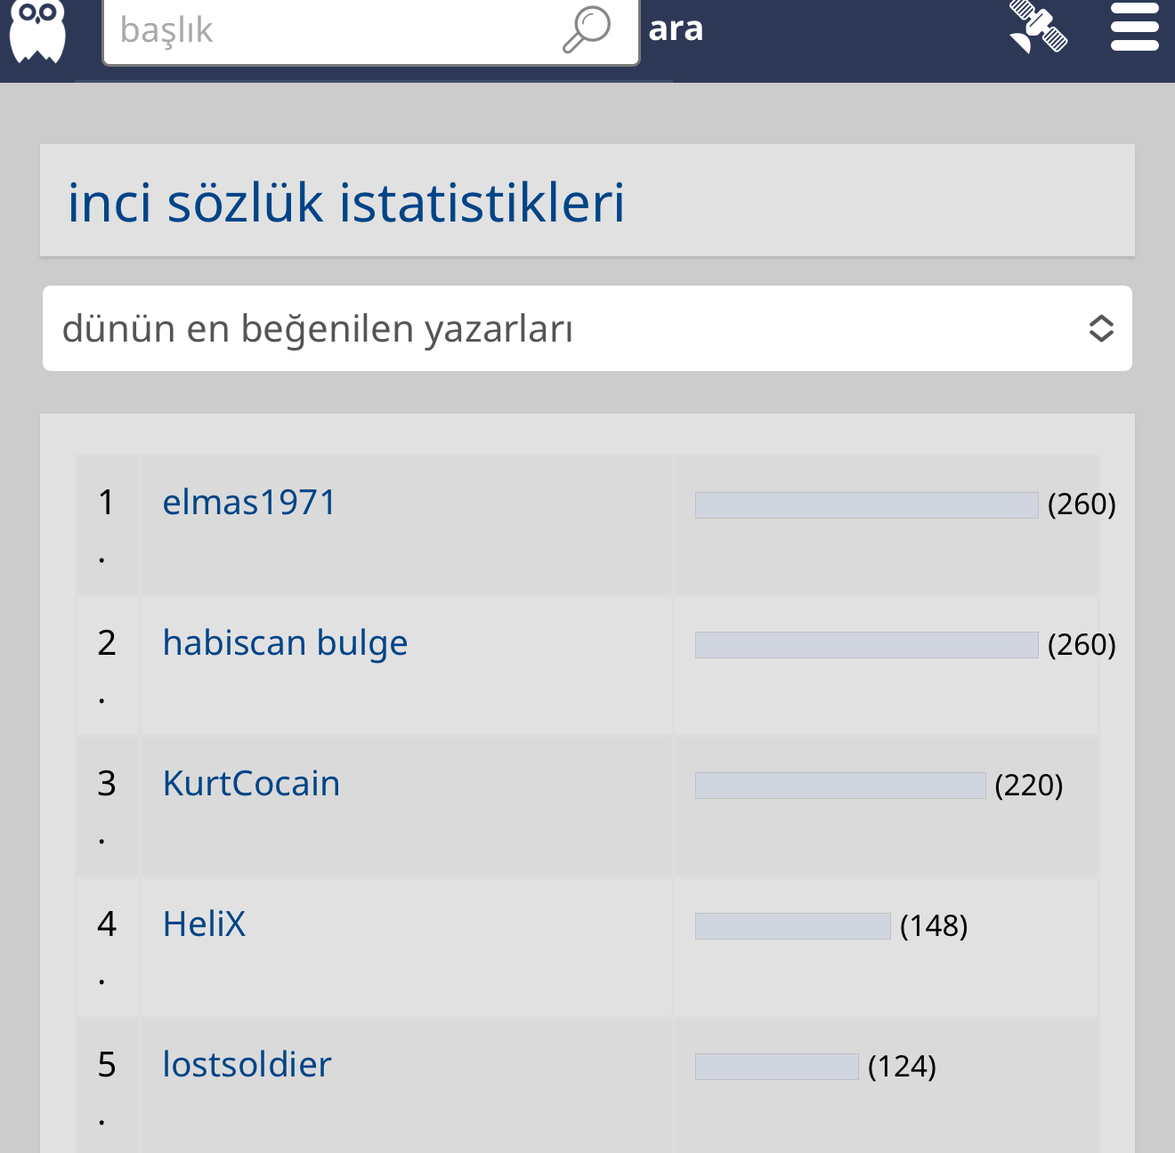Viewport: 1175px width, 1153px height.
Task: Click the ara search button
Action: [676, 28]
